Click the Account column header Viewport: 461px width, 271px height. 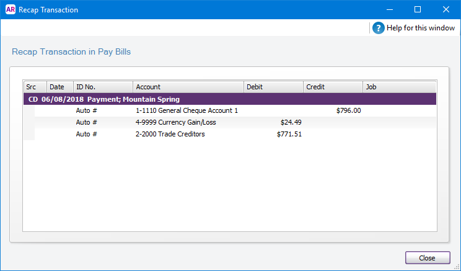coord(188,87)
